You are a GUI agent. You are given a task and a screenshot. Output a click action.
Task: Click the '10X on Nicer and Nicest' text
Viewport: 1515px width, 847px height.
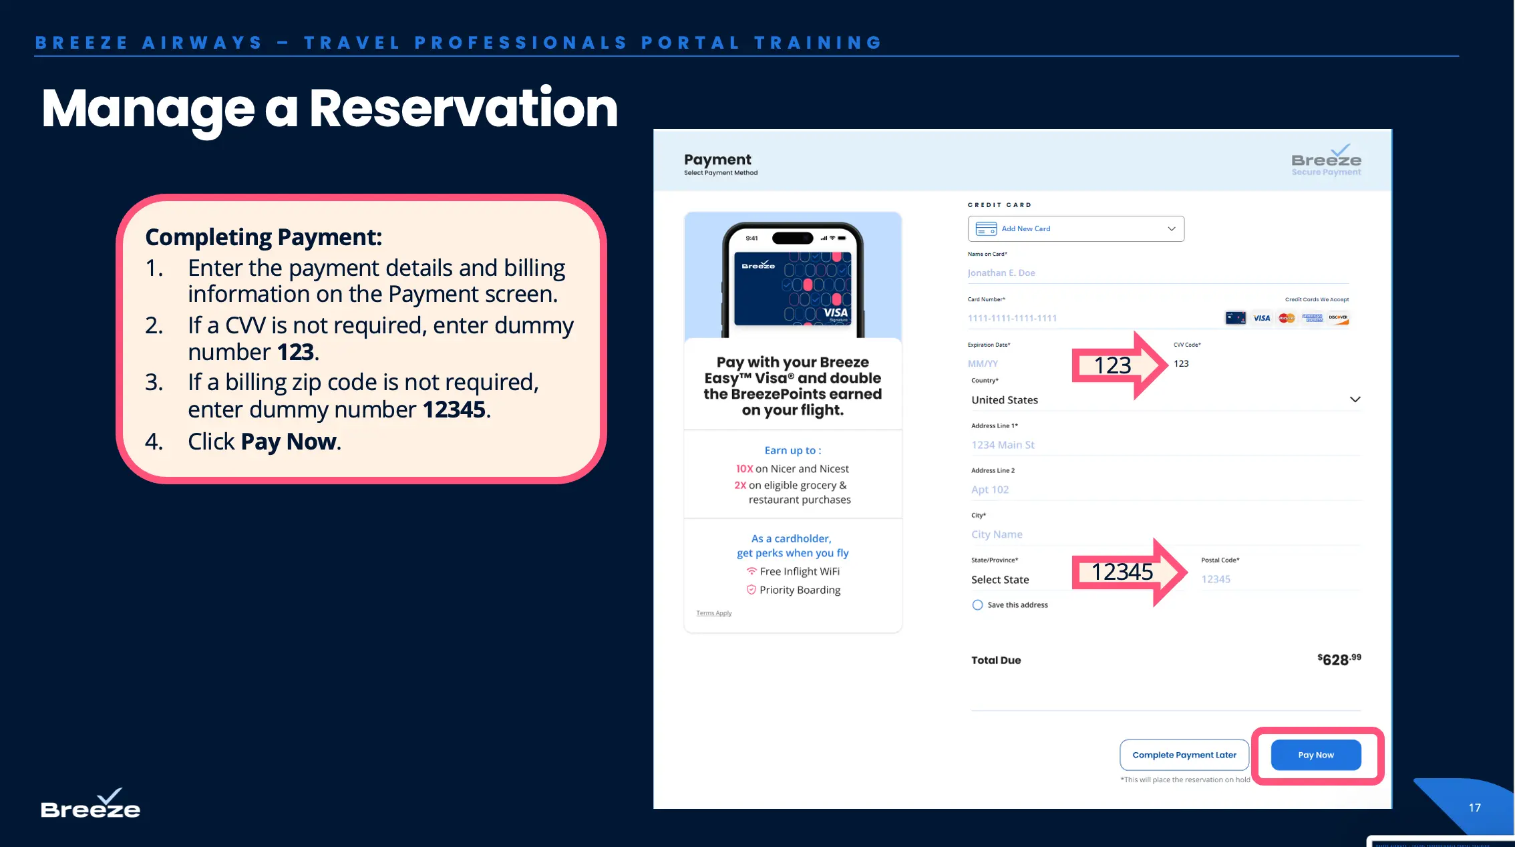(792, 469)
